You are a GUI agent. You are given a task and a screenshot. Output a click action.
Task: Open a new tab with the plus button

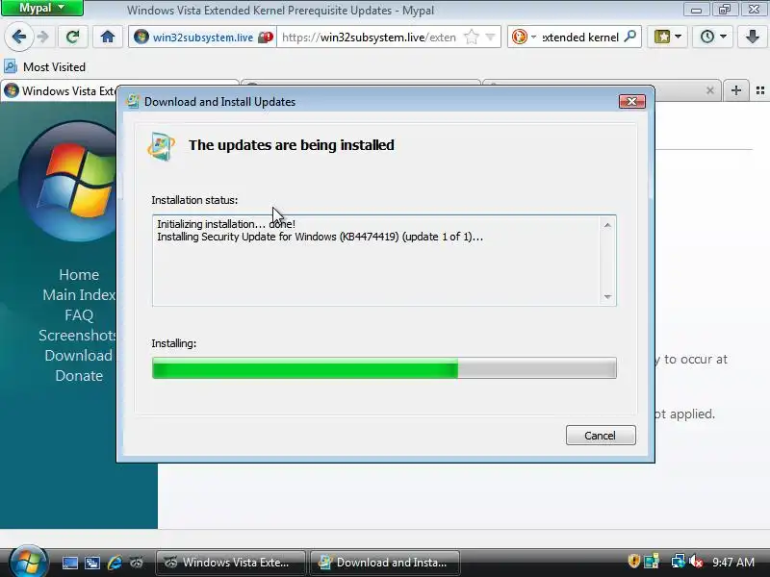[735, 90]
